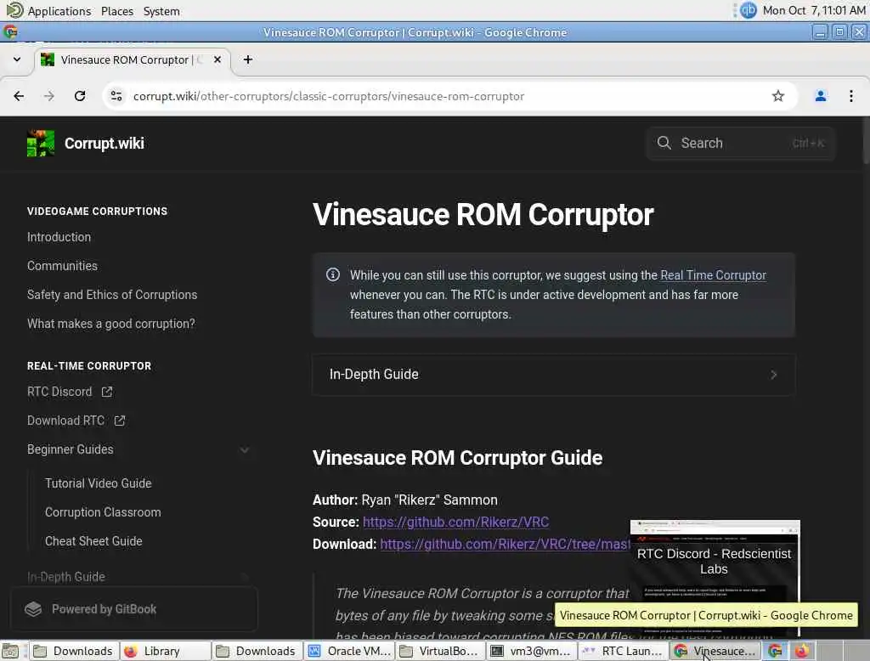The image size is (870, 661).
Task: Open Corruption Classroom
Action: point(103,512)
